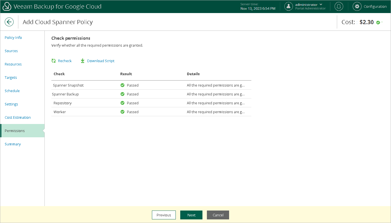Click the Portal Administrator role label
This screenshot has width=391, height=223.
(310, 8)
